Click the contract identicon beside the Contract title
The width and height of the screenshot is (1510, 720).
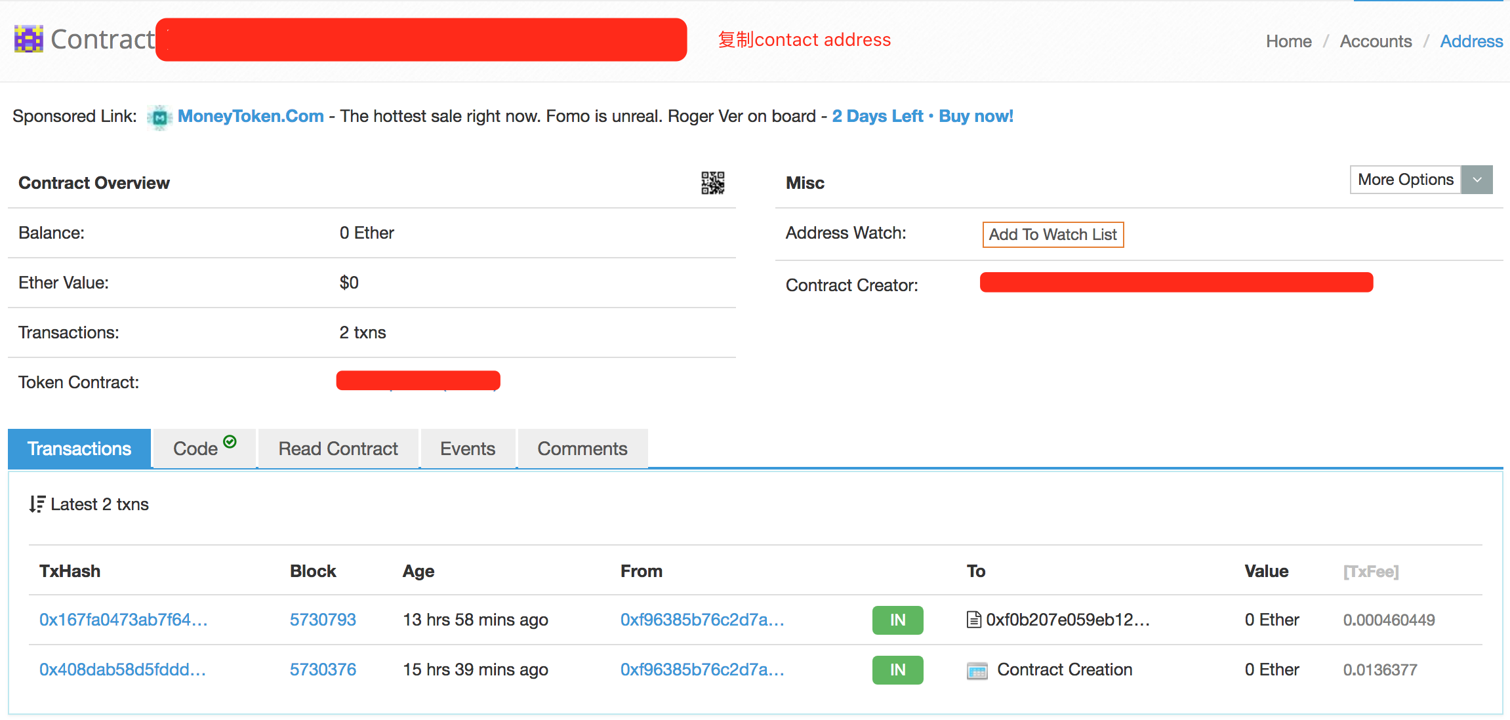[x=29, y=39]
